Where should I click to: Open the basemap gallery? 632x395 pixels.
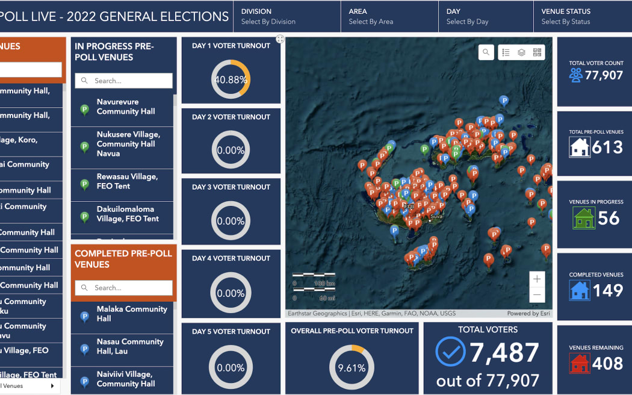coord(536,52)
